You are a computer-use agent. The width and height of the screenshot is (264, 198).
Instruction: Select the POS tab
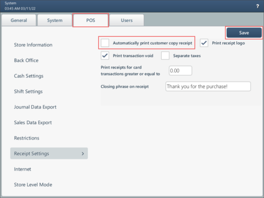(91, 20)
